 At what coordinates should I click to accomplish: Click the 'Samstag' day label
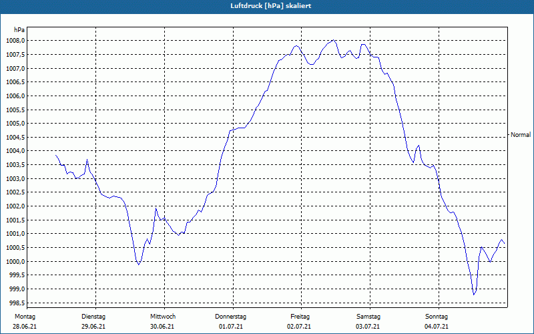coord(368,317)
